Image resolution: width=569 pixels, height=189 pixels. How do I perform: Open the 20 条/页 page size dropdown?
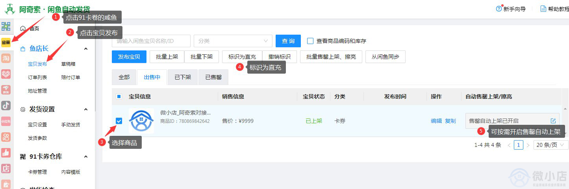coord(551,145)
